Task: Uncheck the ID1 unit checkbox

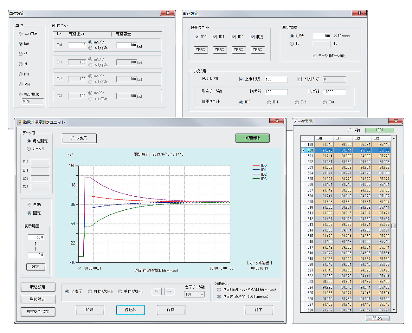Action: [215, 37]
